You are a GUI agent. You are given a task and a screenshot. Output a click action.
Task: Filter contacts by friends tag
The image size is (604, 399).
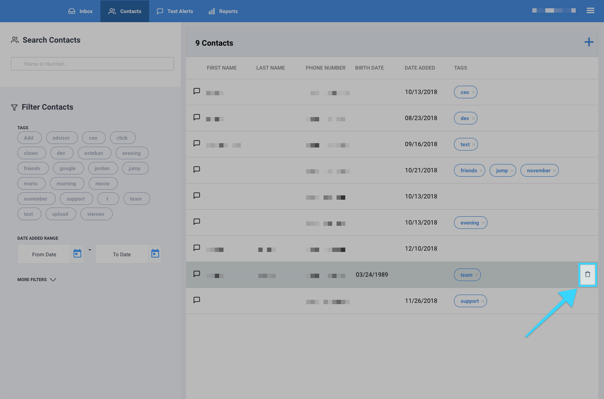point(33,168)
